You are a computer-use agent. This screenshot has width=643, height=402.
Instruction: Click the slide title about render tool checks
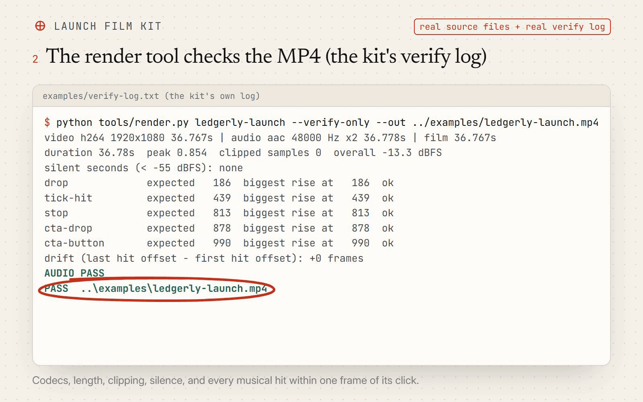pos(266,57)
